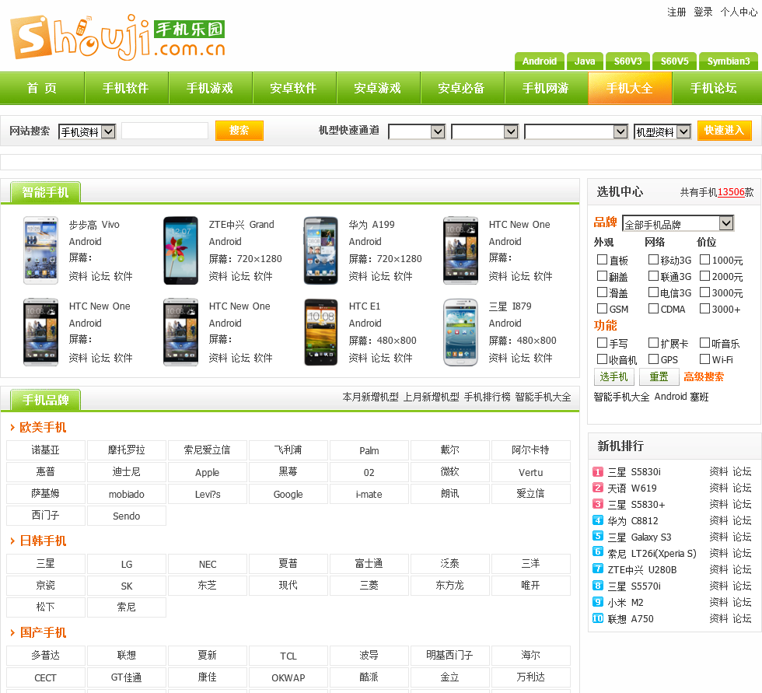Enable the 联通3G checkbox
The width and height of the screenshot is (762, 693).
pos(654,276)
